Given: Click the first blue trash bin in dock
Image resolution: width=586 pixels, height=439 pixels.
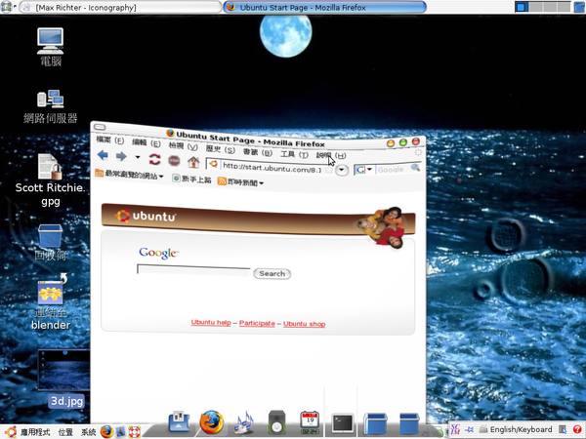Looking at the screenshot, I should (x=375, y=424).
